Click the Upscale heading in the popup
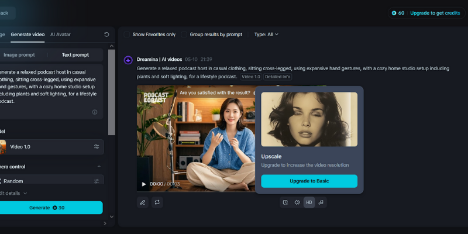This screenshot has height=234, width=468. (x=271, y=156)
